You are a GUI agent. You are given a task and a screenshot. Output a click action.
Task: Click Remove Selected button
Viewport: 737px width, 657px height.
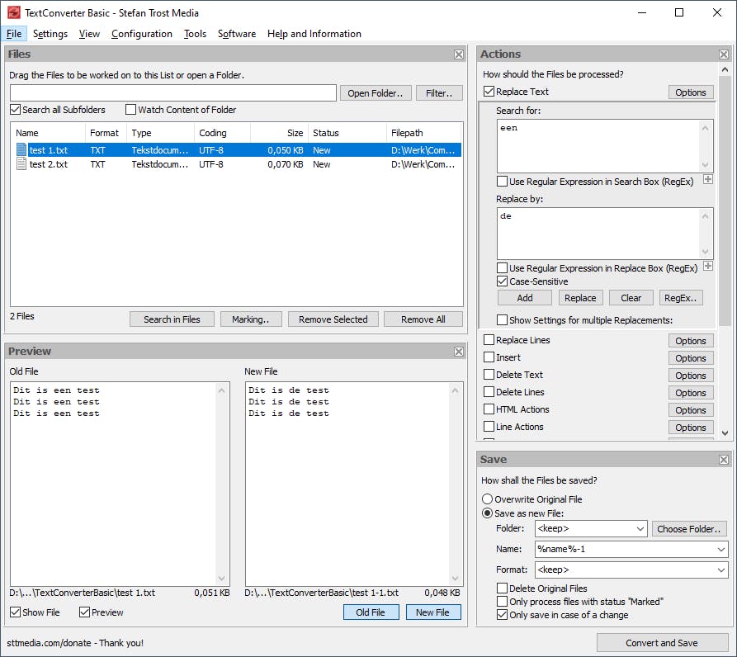[x=333, y=319]
